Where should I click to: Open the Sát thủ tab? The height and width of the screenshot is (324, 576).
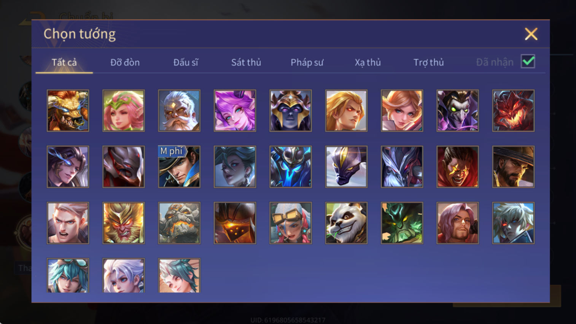[x=246, y=62]
